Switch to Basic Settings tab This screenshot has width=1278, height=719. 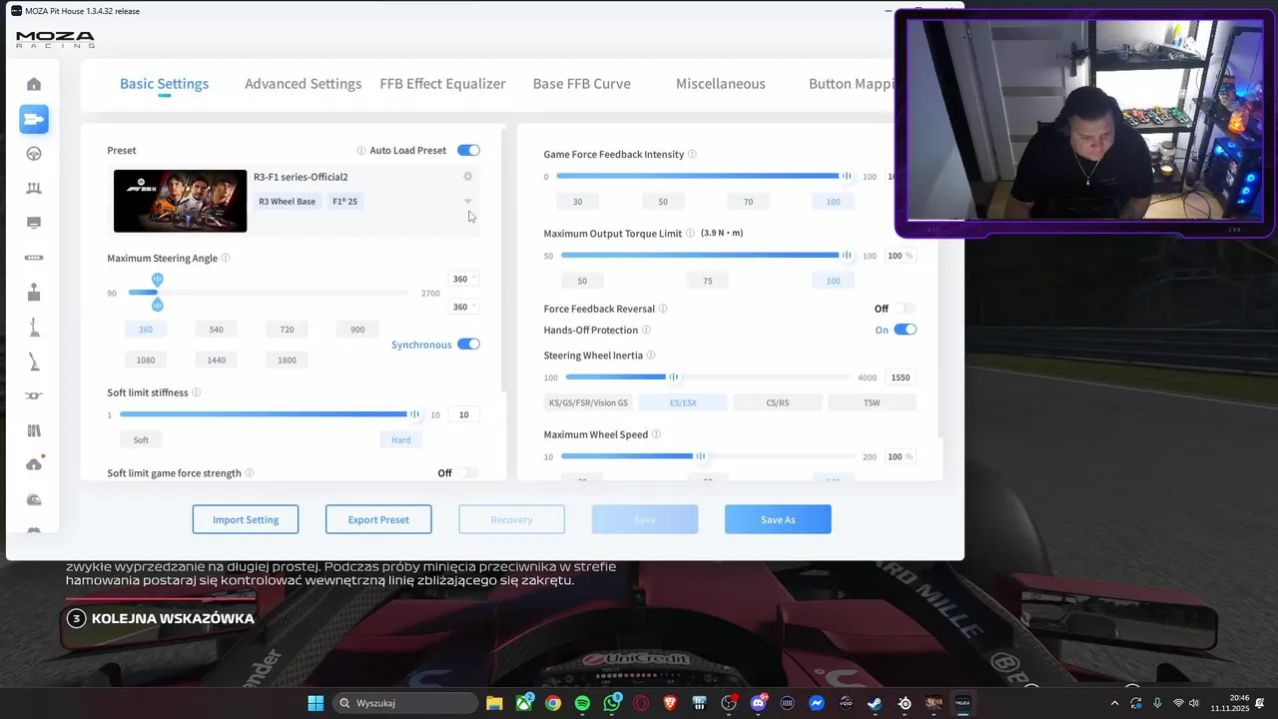(x=164, y=84)
